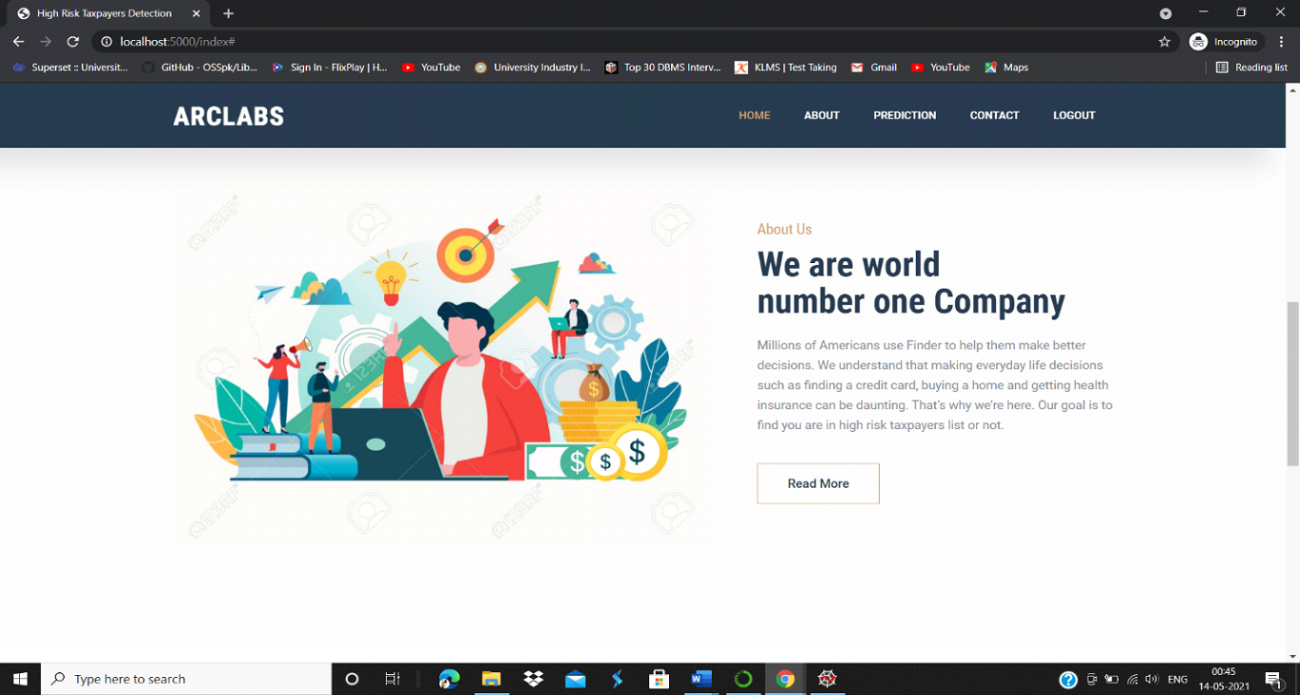Screen dimensions: 1300x695
Task: Go to the PREDICTION nav menu item
Action: (905, 115)
